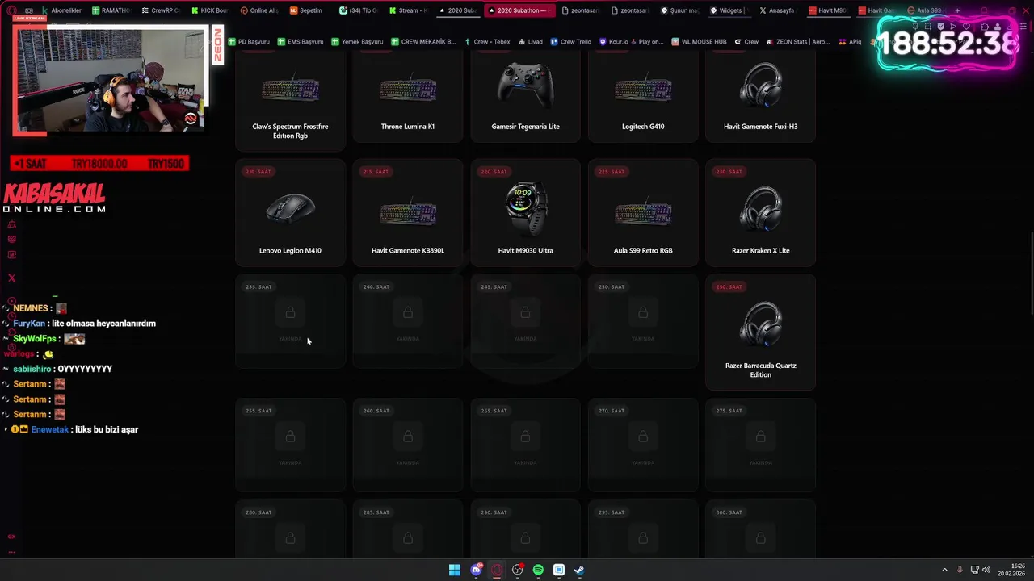Open the Crew - Tebex bookmark
Screen dimensions: 1034x581
click(x=487, y=42)
